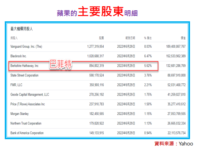The image size is (197, 148).
Task: Click share count 237,910,783
Action: pos(97,104)
